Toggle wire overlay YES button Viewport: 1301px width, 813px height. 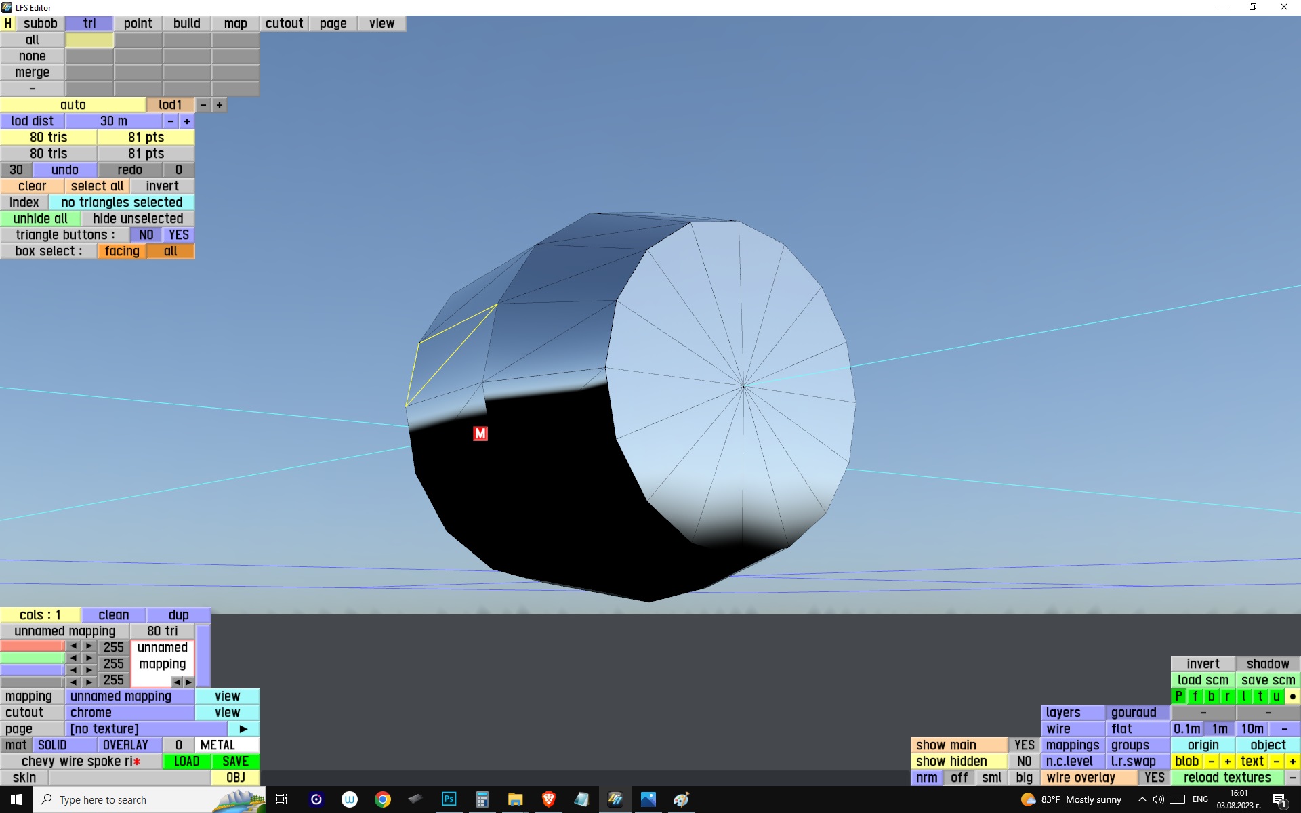(x=1154, y=778)
